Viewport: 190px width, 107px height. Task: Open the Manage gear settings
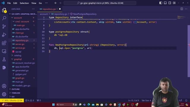click(x=4, y=94)
